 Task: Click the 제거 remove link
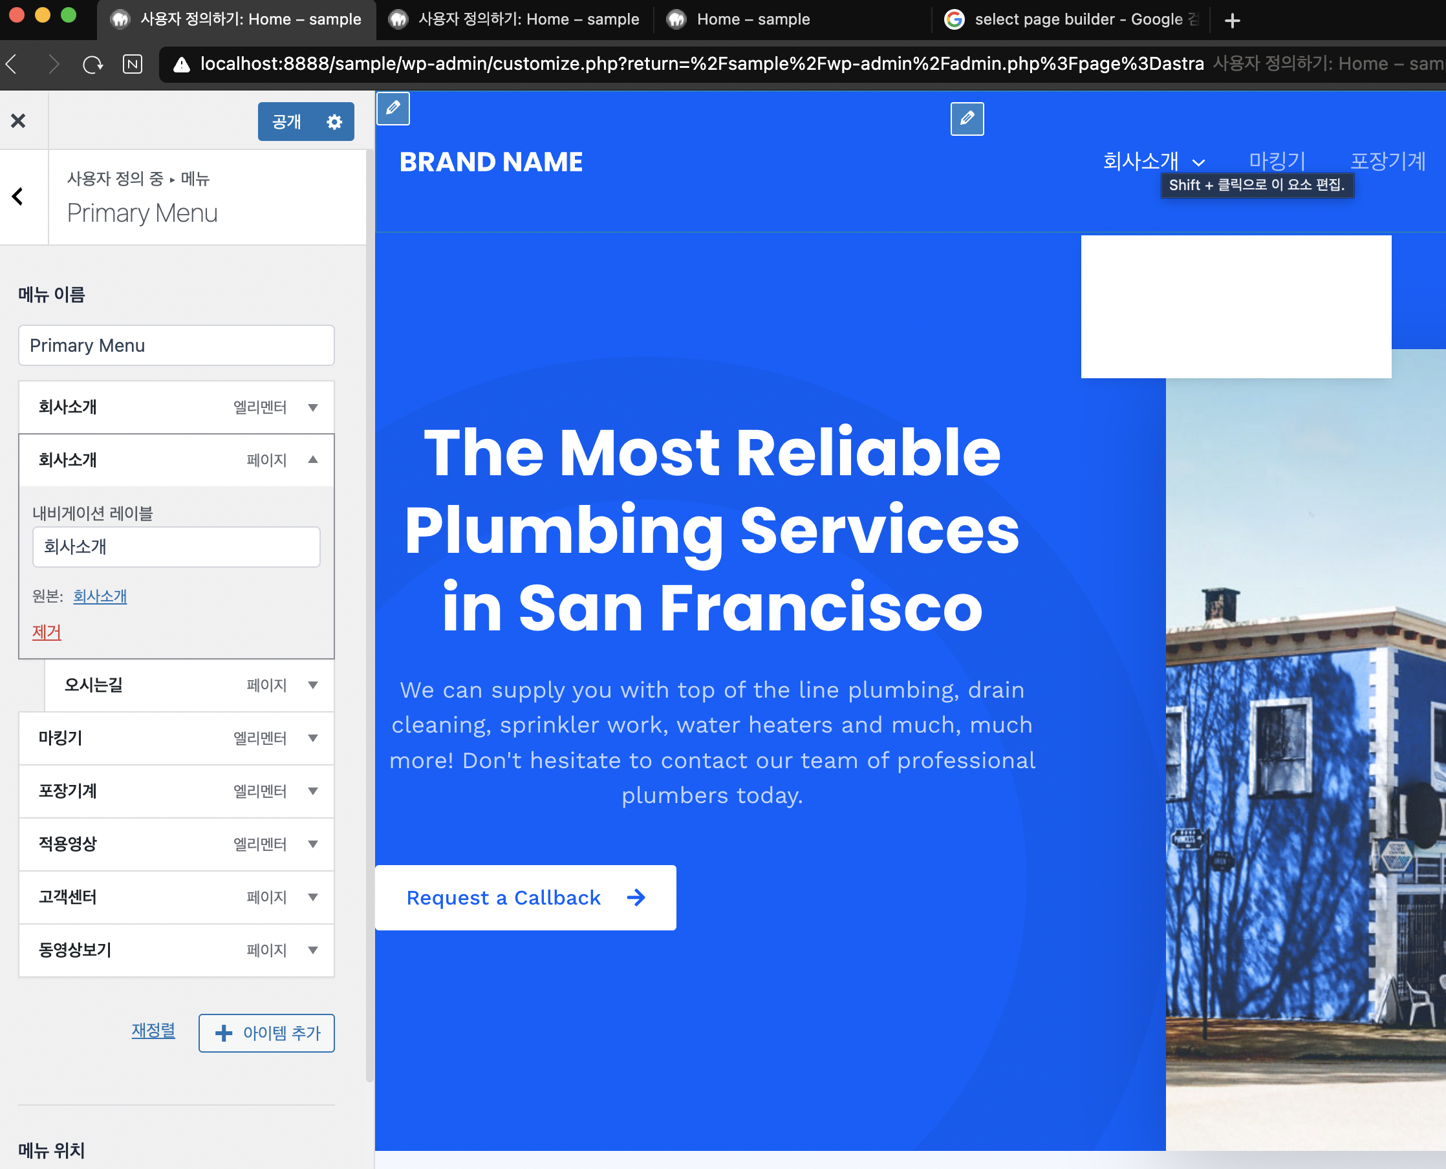click(47, 632)
